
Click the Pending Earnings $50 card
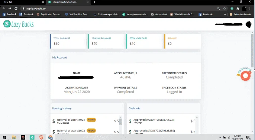pyautogui.click(x=106, y=41)
